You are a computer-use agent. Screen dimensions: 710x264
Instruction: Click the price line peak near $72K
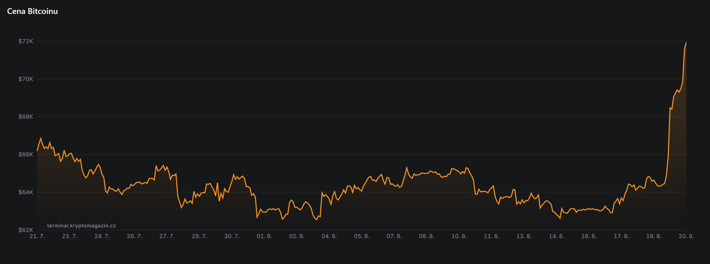pos(686,43)
